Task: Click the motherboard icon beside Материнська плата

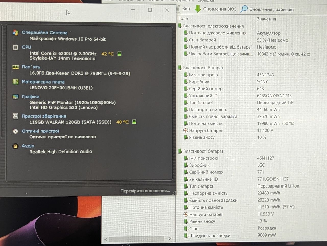Action: pyautogui.click(x=15, y=82)
